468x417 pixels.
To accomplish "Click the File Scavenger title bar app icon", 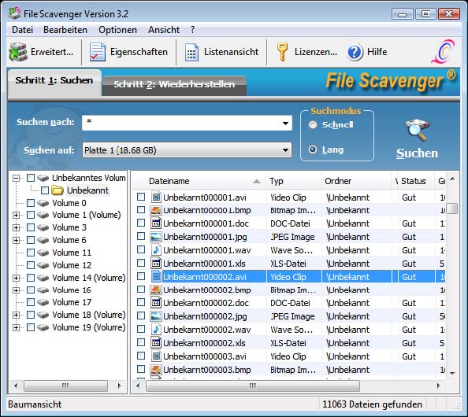I will [14, 13].
